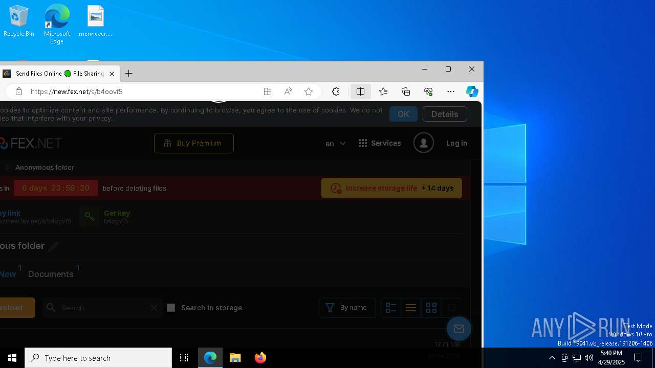Open File Explorer from taskbar
The width and height of the screenshot is (655, 368).
[235, 358]
